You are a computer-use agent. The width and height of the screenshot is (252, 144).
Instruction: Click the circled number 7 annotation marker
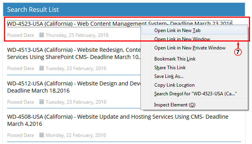coord(238,52)
